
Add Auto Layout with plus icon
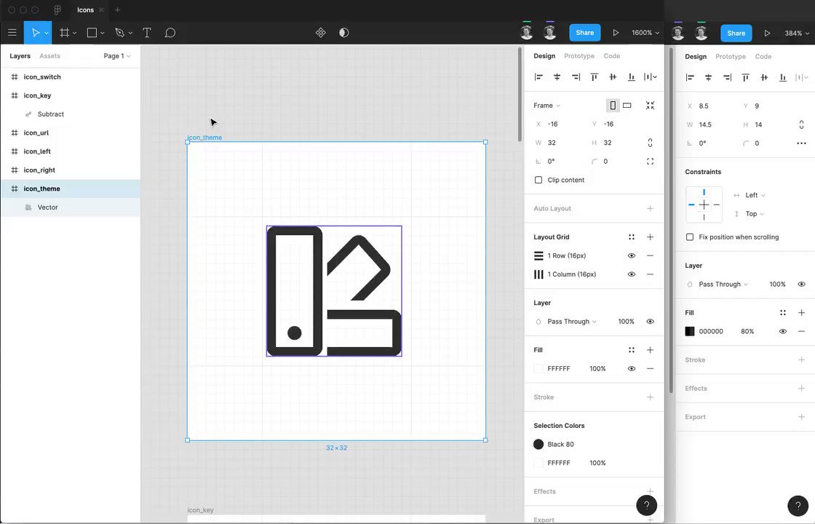point(651,208)
